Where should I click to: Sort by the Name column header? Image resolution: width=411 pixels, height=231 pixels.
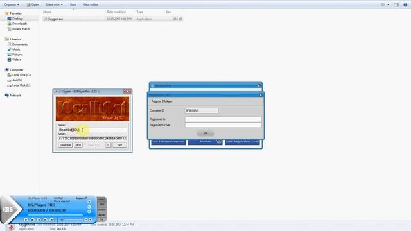47,12
